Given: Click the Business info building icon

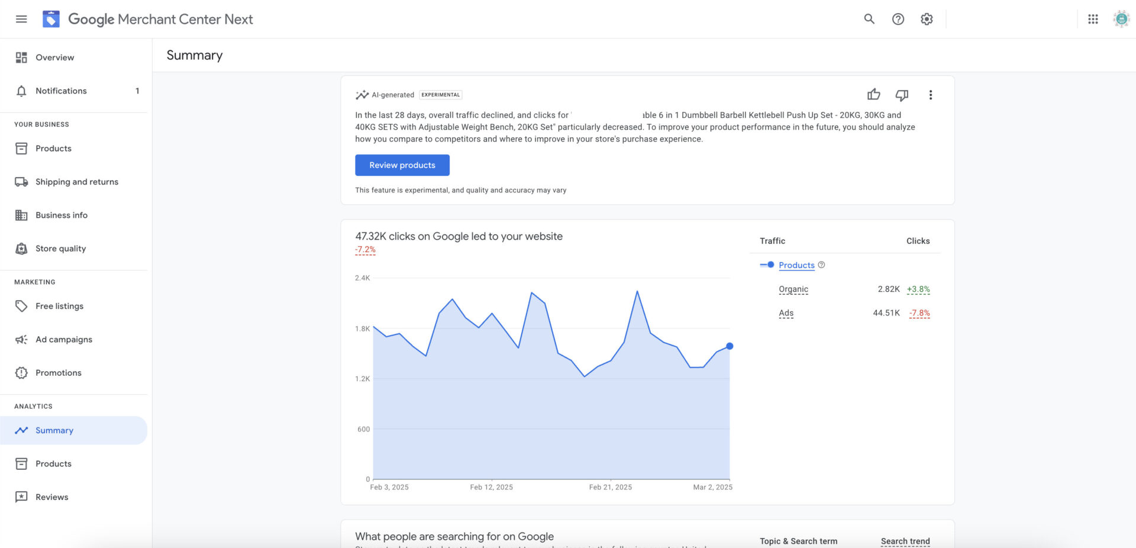Looking at the screenshot, I should [x=21, y=215].
